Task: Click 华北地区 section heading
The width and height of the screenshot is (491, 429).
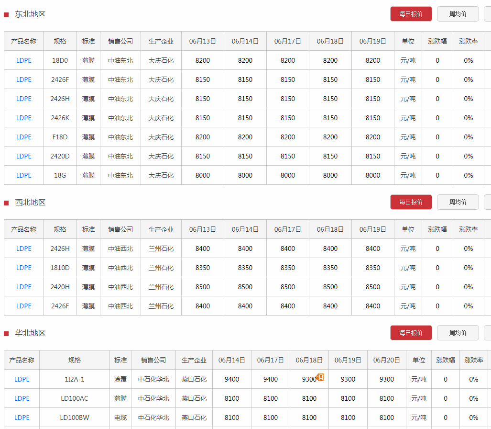Action: (30, 333)
